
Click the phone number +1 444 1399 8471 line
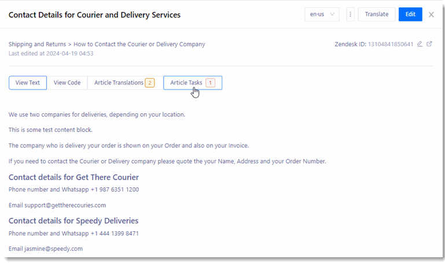point(73,234)
